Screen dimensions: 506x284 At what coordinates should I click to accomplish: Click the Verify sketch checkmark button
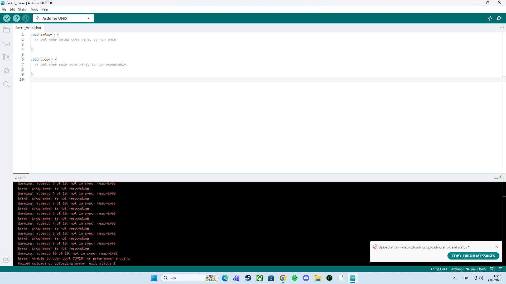click(x=7, y=18)
